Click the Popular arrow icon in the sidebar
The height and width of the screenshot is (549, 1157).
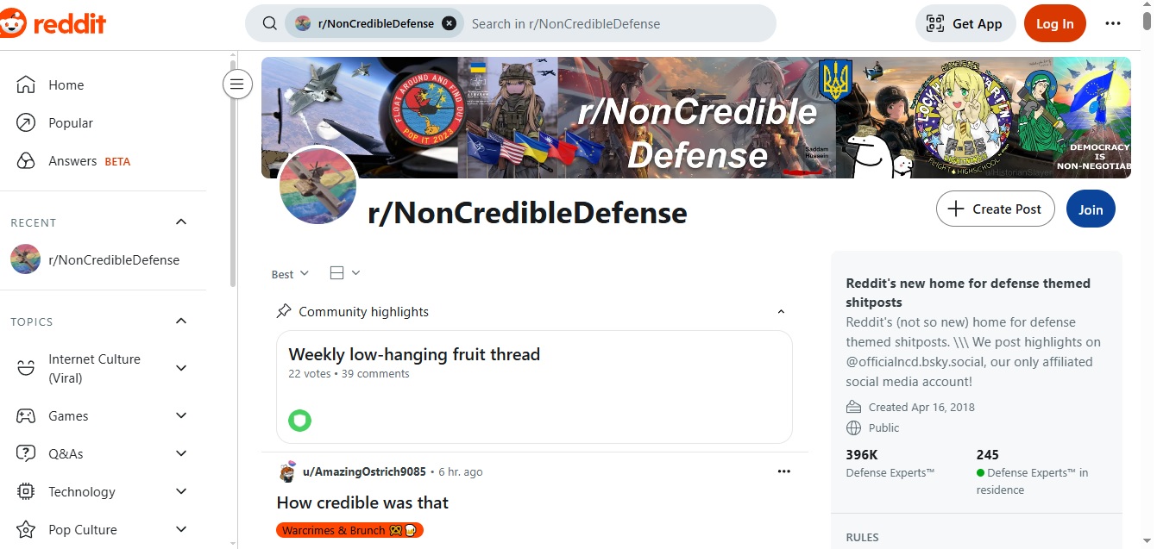pos(26,123)
